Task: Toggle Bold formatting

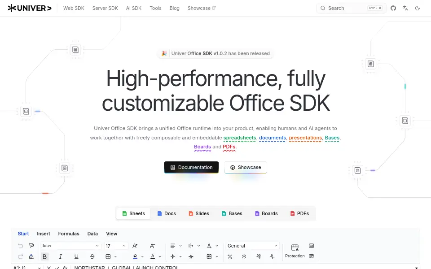Action: point(44,256)
